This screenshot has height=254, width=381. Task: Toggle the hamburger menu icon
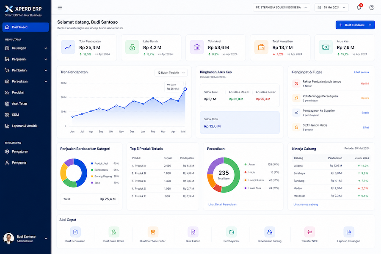(x=60, y=8)
